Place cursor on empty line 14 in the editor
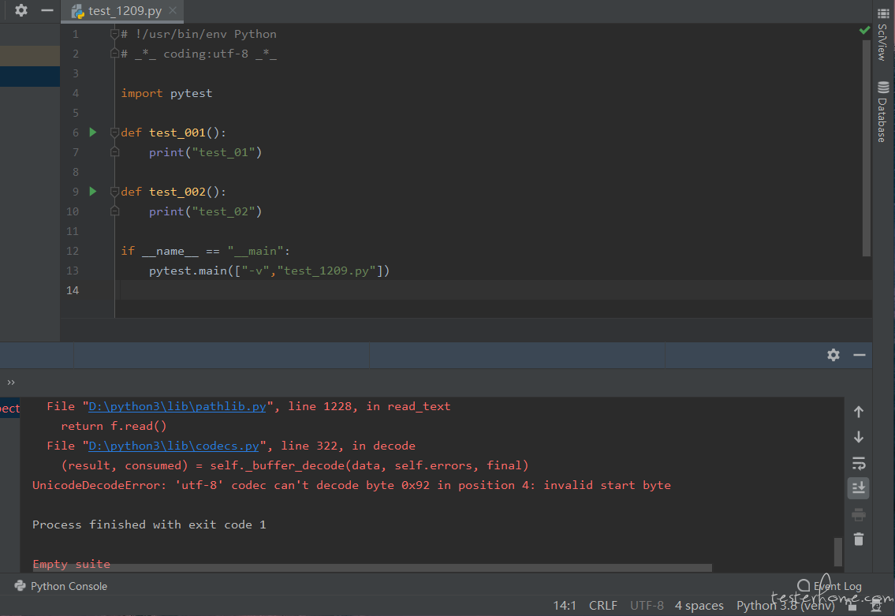Screen dimensions: 895x616 [495, 290]
